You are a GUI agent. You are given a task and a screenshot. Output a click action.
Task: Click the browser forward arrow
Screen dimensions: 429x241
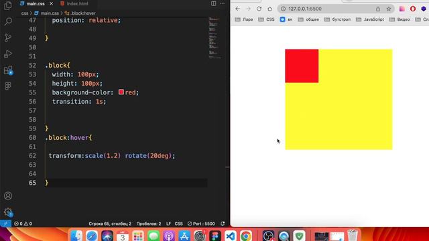coord(248,9)
